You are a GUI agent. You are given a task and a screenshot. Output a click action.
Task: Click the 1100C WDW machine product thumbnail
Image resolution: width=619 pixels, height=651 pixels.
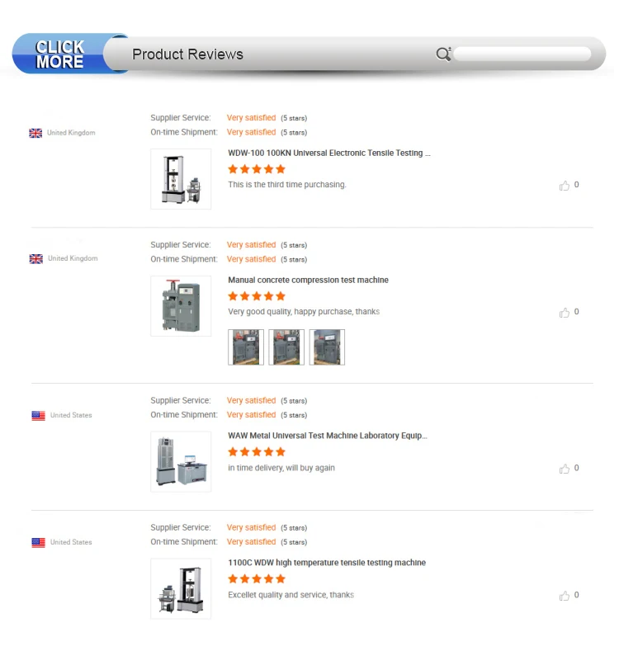(181, 589)
